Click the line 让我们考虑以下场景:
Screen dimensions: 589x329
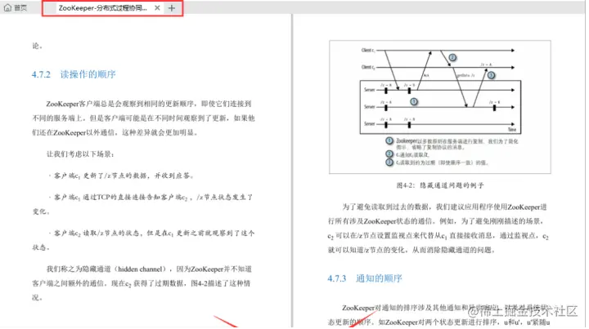80,154
